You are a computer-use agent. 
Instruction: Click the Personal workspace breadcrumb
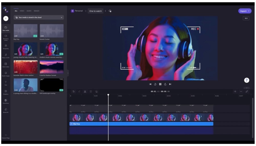click(x=79, y=11)
